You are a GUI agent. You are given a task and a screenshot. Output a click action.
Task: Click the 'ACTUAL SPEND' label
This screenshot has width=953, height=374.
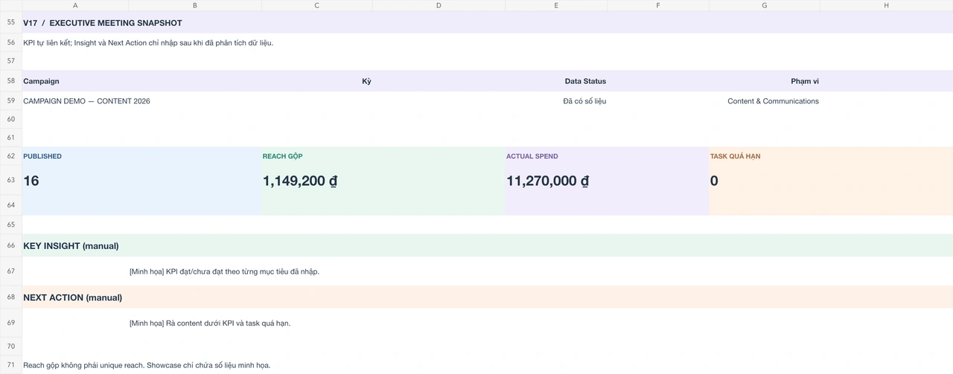pos(532,156)
